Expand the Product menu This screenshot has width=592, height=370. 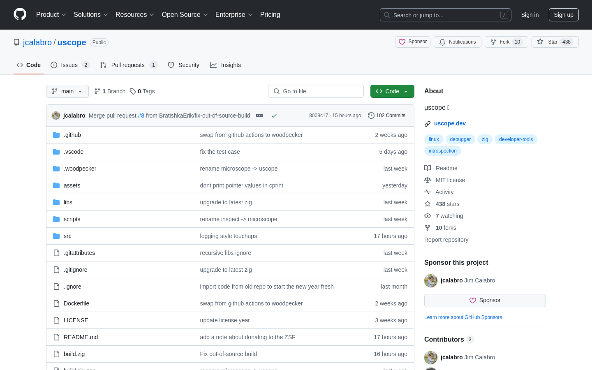point(51,15)
